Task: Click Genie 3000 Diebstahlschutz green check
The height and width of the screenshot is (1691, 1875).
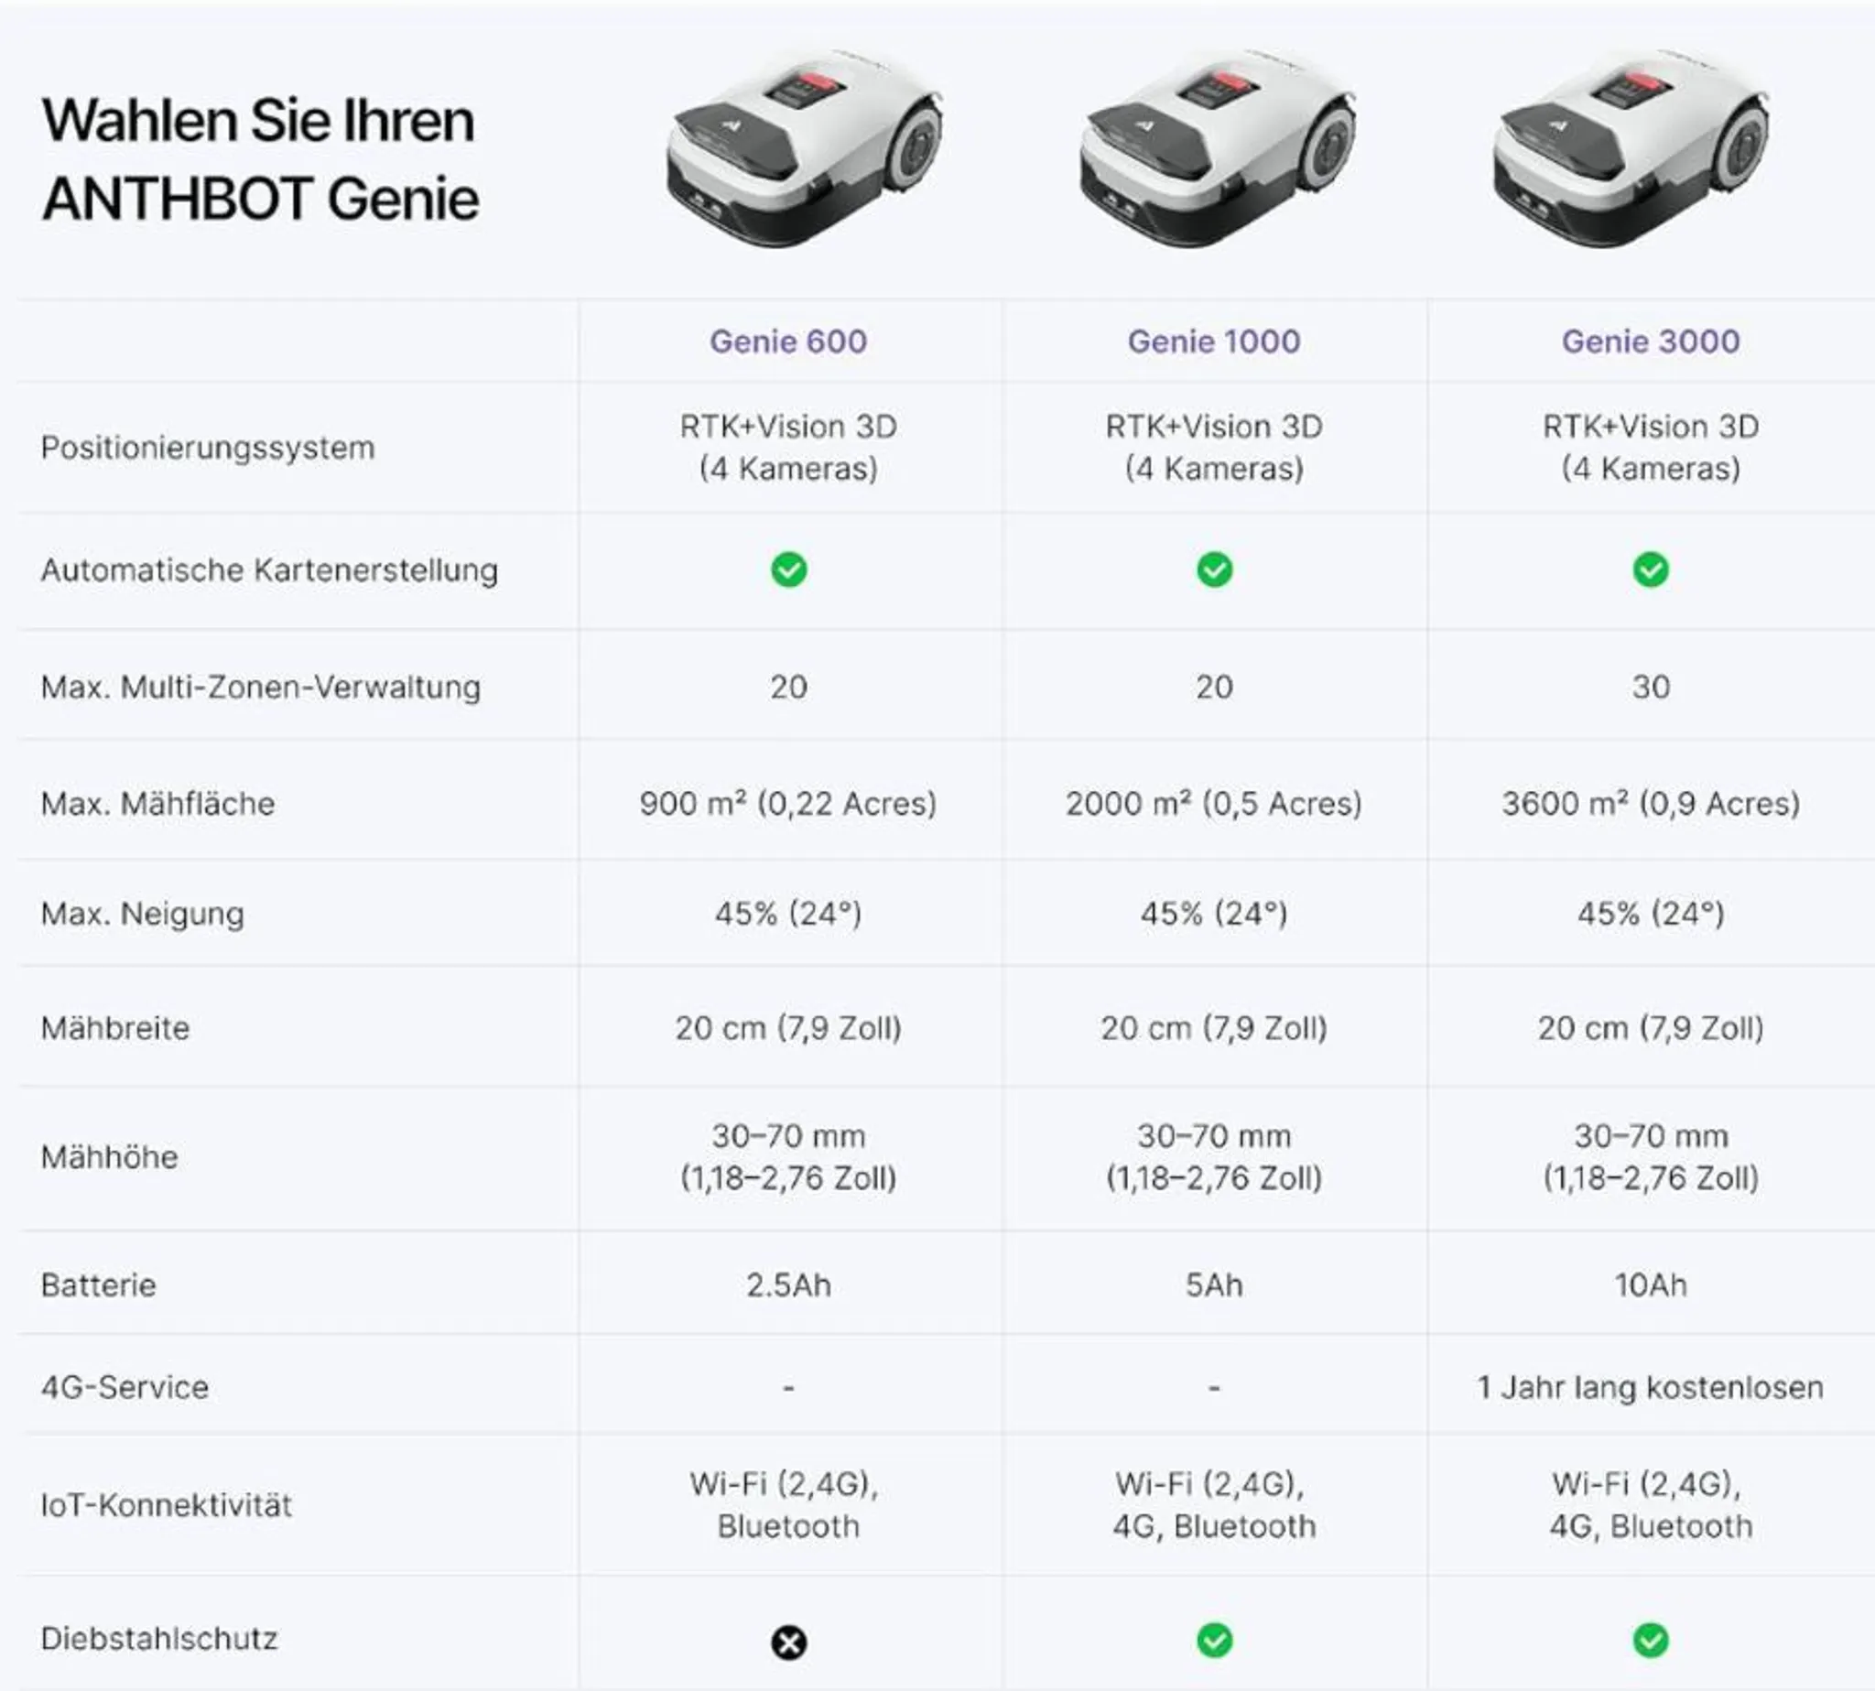Action: click(x=1650, y=1640)
